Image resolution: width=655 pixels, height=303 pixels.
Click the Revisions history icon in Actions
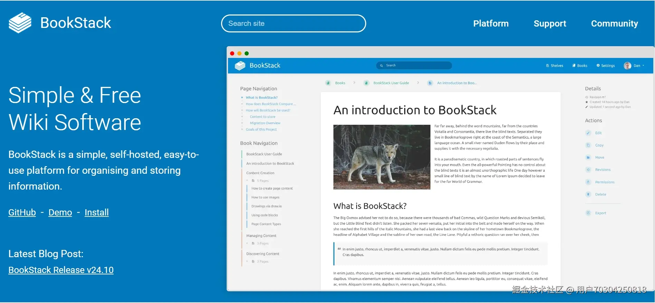(x=588, y=170)
